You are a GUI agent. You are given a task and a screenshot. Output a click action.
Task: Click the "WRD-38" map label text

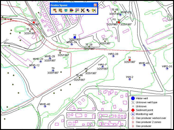[x=113, y=54]
